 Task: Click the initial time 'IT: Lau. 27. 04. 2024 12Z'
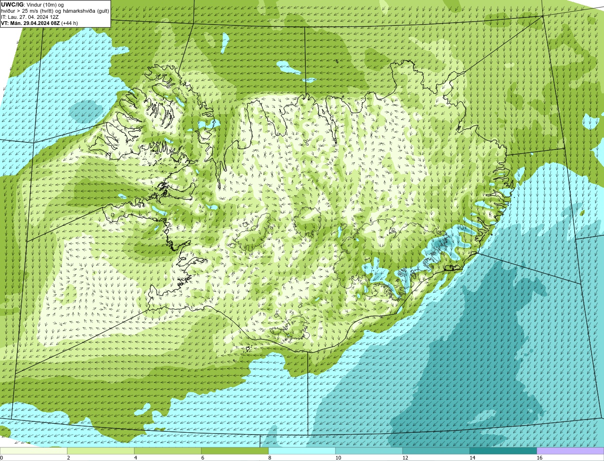pos(30,17)
